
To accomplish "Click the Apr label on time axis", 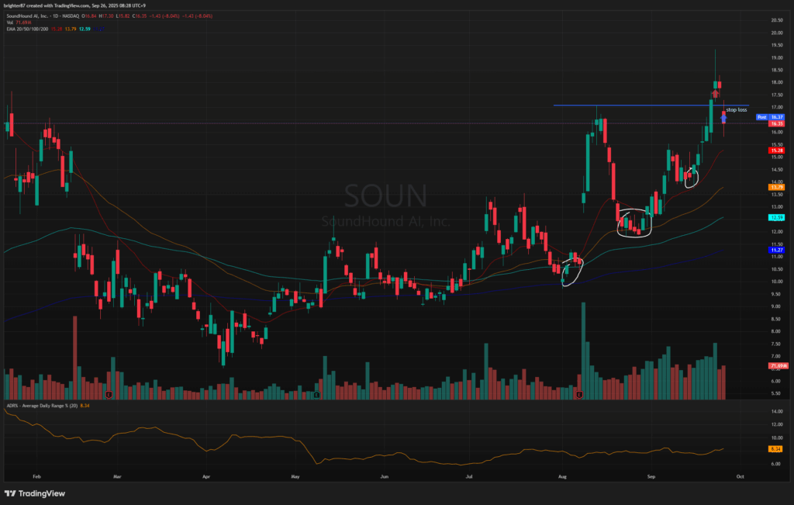I will (206, 476).
